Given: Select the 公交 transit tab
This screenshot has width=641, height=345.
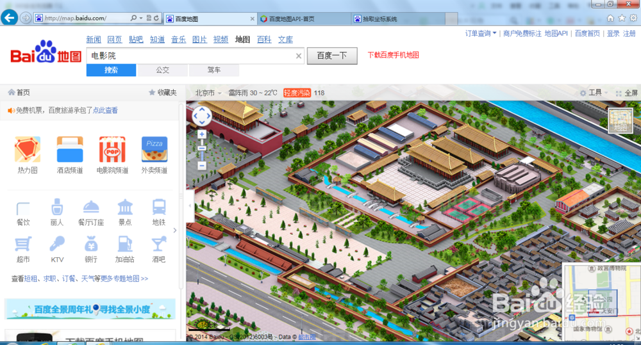Looking at the screenshot, I should (x=162, y=70).
